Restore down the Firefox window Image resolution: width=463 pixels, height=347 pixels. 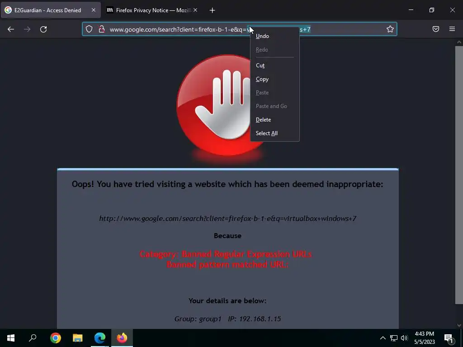click(432, 10)
